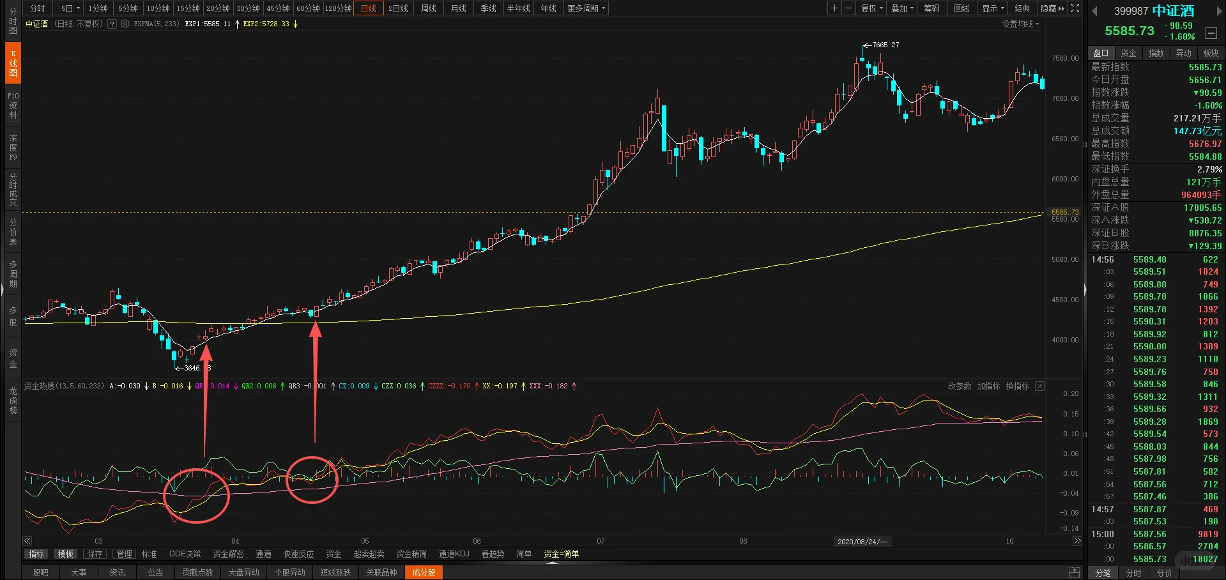The height and width of the screenshot is (580, 1226).
Task: Select 超买超卖 indicator template
Action: click(x=369, y=554)
